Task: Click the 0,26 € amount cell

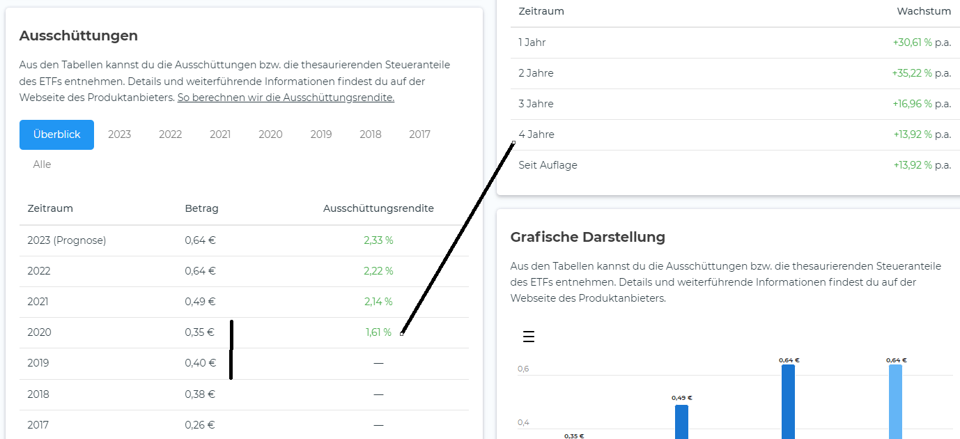Action: point(200,424)
